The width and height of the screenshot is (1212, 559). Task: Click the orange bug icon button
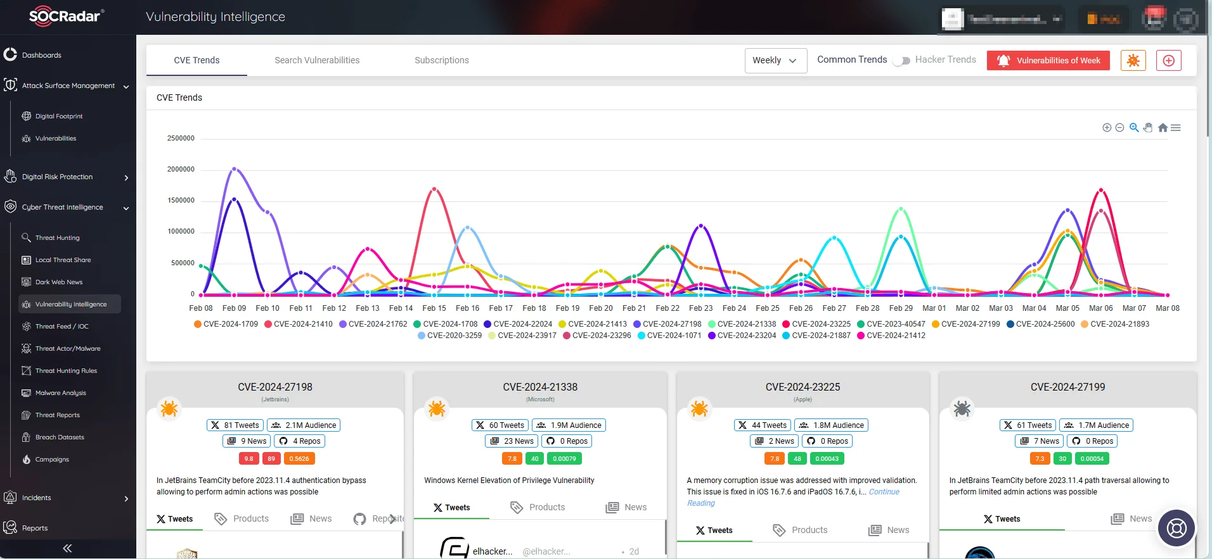point(1133,61)
